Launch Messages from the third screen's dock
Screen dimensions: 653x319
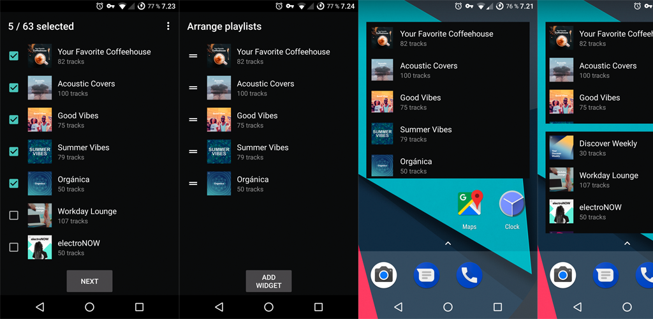[x=427, y=275]
